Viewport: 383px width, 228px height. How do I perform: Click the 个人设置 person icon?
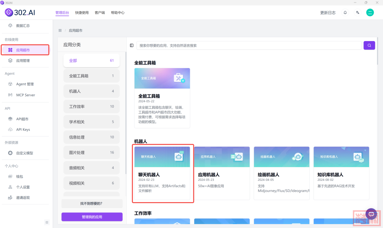pos(10,187)
